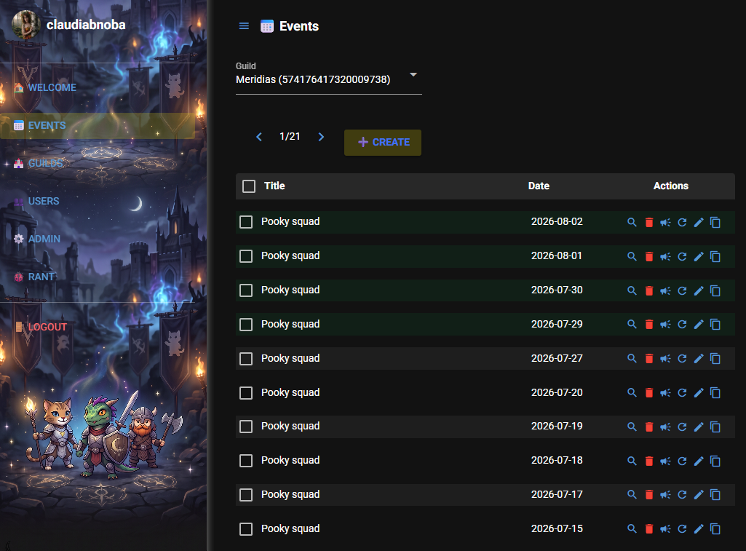Delete the 2026-07-18 event
Image resolution: width=746 pixels, height=551 pixels.
click(x=649, y=461)
